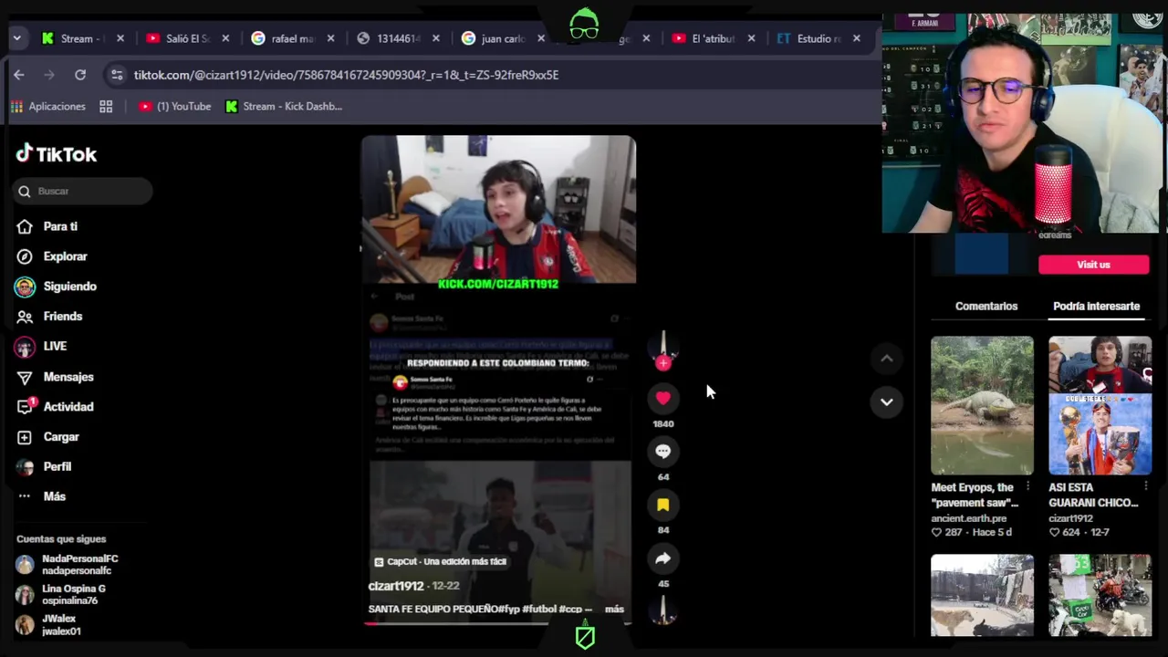This screenshot has width=1168, height=657.
Task: Open the Perfil avatar icon
Action: coord(25,466)
